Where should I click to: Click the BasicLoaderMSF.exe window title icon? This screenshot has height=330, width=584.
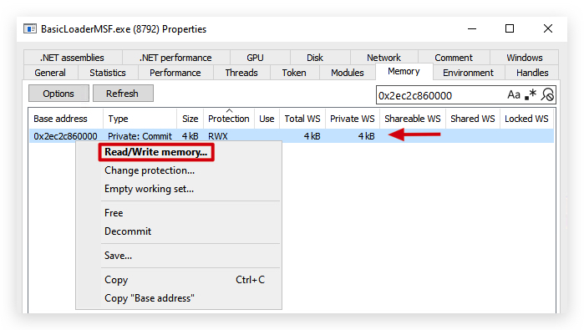pyautogui.click(x=30, y=29)
